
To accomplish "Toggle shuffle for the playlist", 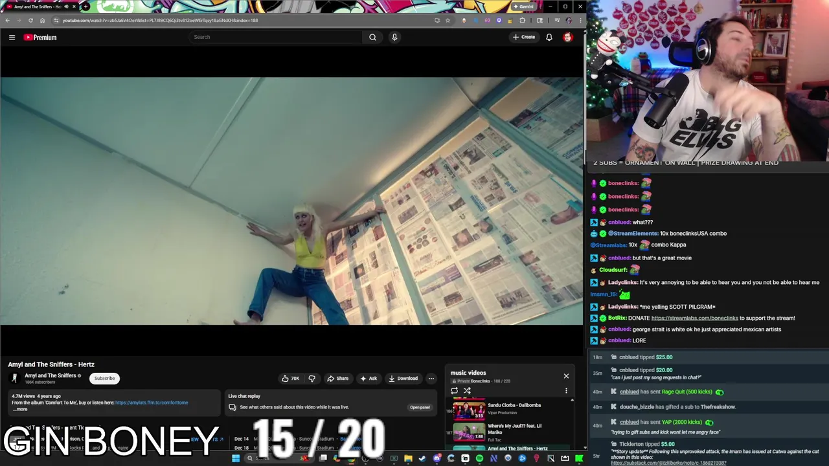I will (x=467, y=391).
